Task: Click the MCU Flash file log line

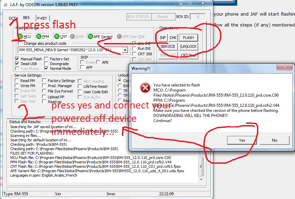Action: click(91, 158)
